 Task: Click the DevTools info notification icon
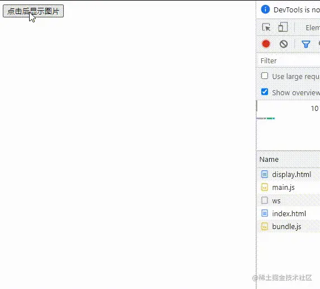point(265,10)
